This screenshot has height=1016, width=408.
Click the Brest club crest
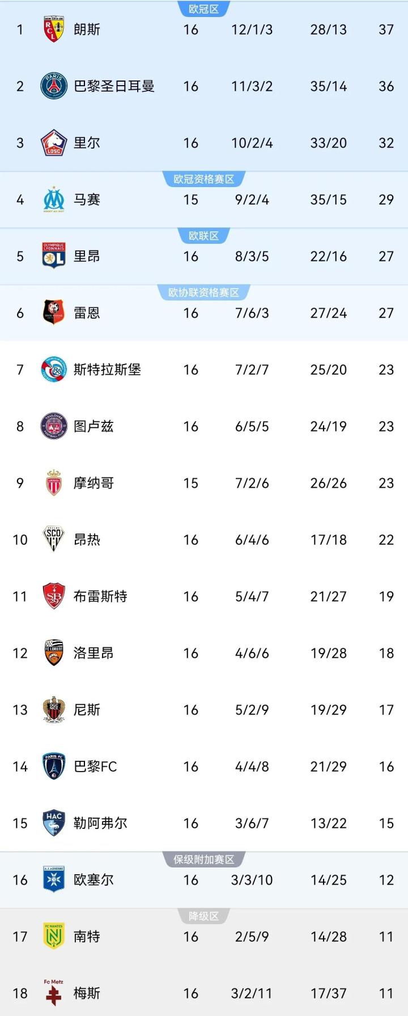[x=54, y=596]
